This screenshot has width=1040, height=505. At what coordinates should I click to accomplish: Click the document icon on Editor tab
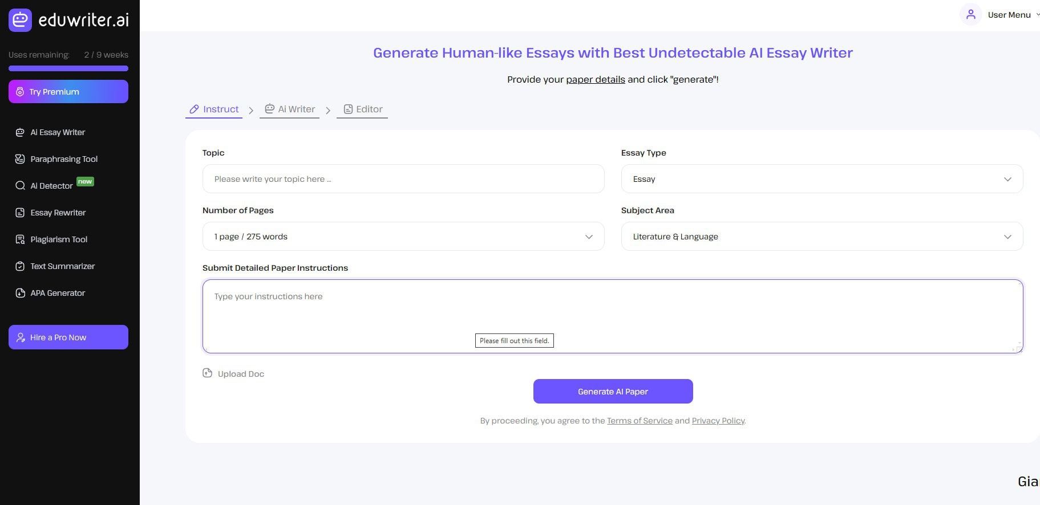tap(348, 109)
